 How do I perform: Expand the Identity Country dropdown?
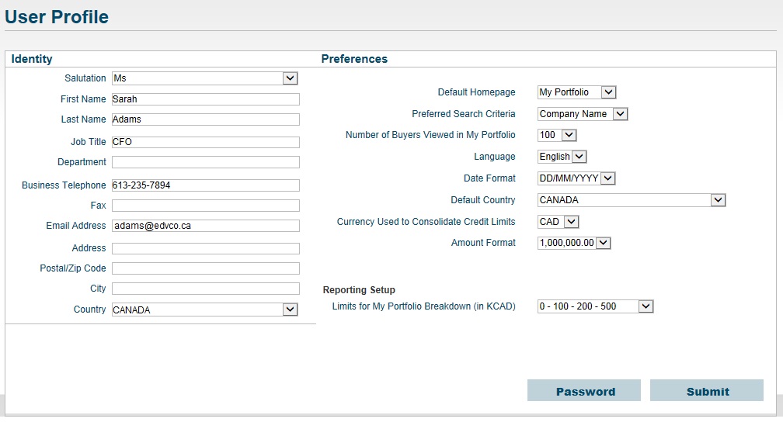[x=205, y=310]
